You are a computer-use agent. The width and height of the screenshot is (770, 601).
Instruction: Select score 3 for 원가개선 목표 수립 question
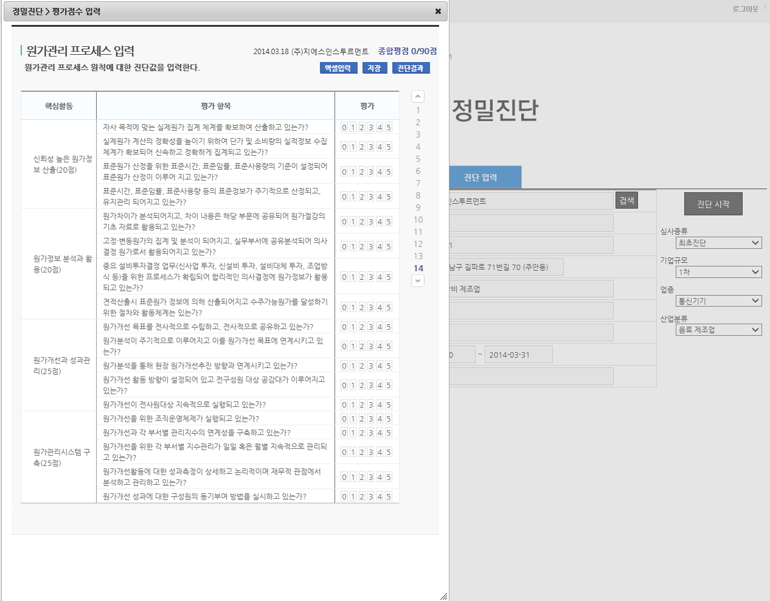(370, 327)
